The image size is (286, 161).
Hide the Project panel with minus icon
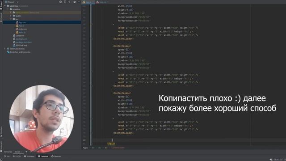click(x=79, y=2)
